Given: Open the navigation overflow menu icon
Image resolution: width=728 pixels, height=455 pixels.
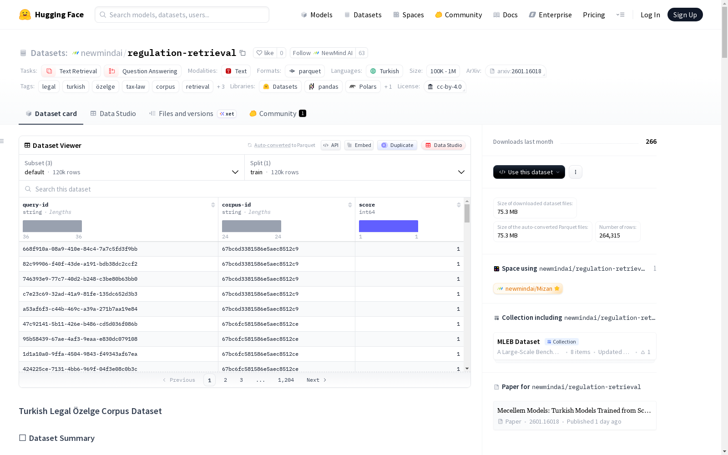Looking at the screenshot, I should coord(620,15).
